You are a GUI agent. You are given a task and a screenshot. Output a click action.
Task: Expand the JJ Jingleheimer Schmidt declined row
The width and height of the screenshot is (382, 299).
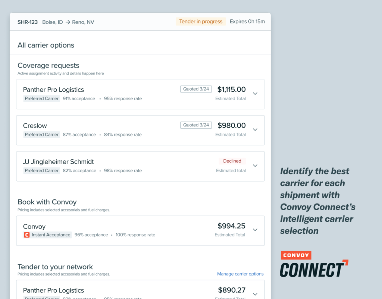point(255,166)
